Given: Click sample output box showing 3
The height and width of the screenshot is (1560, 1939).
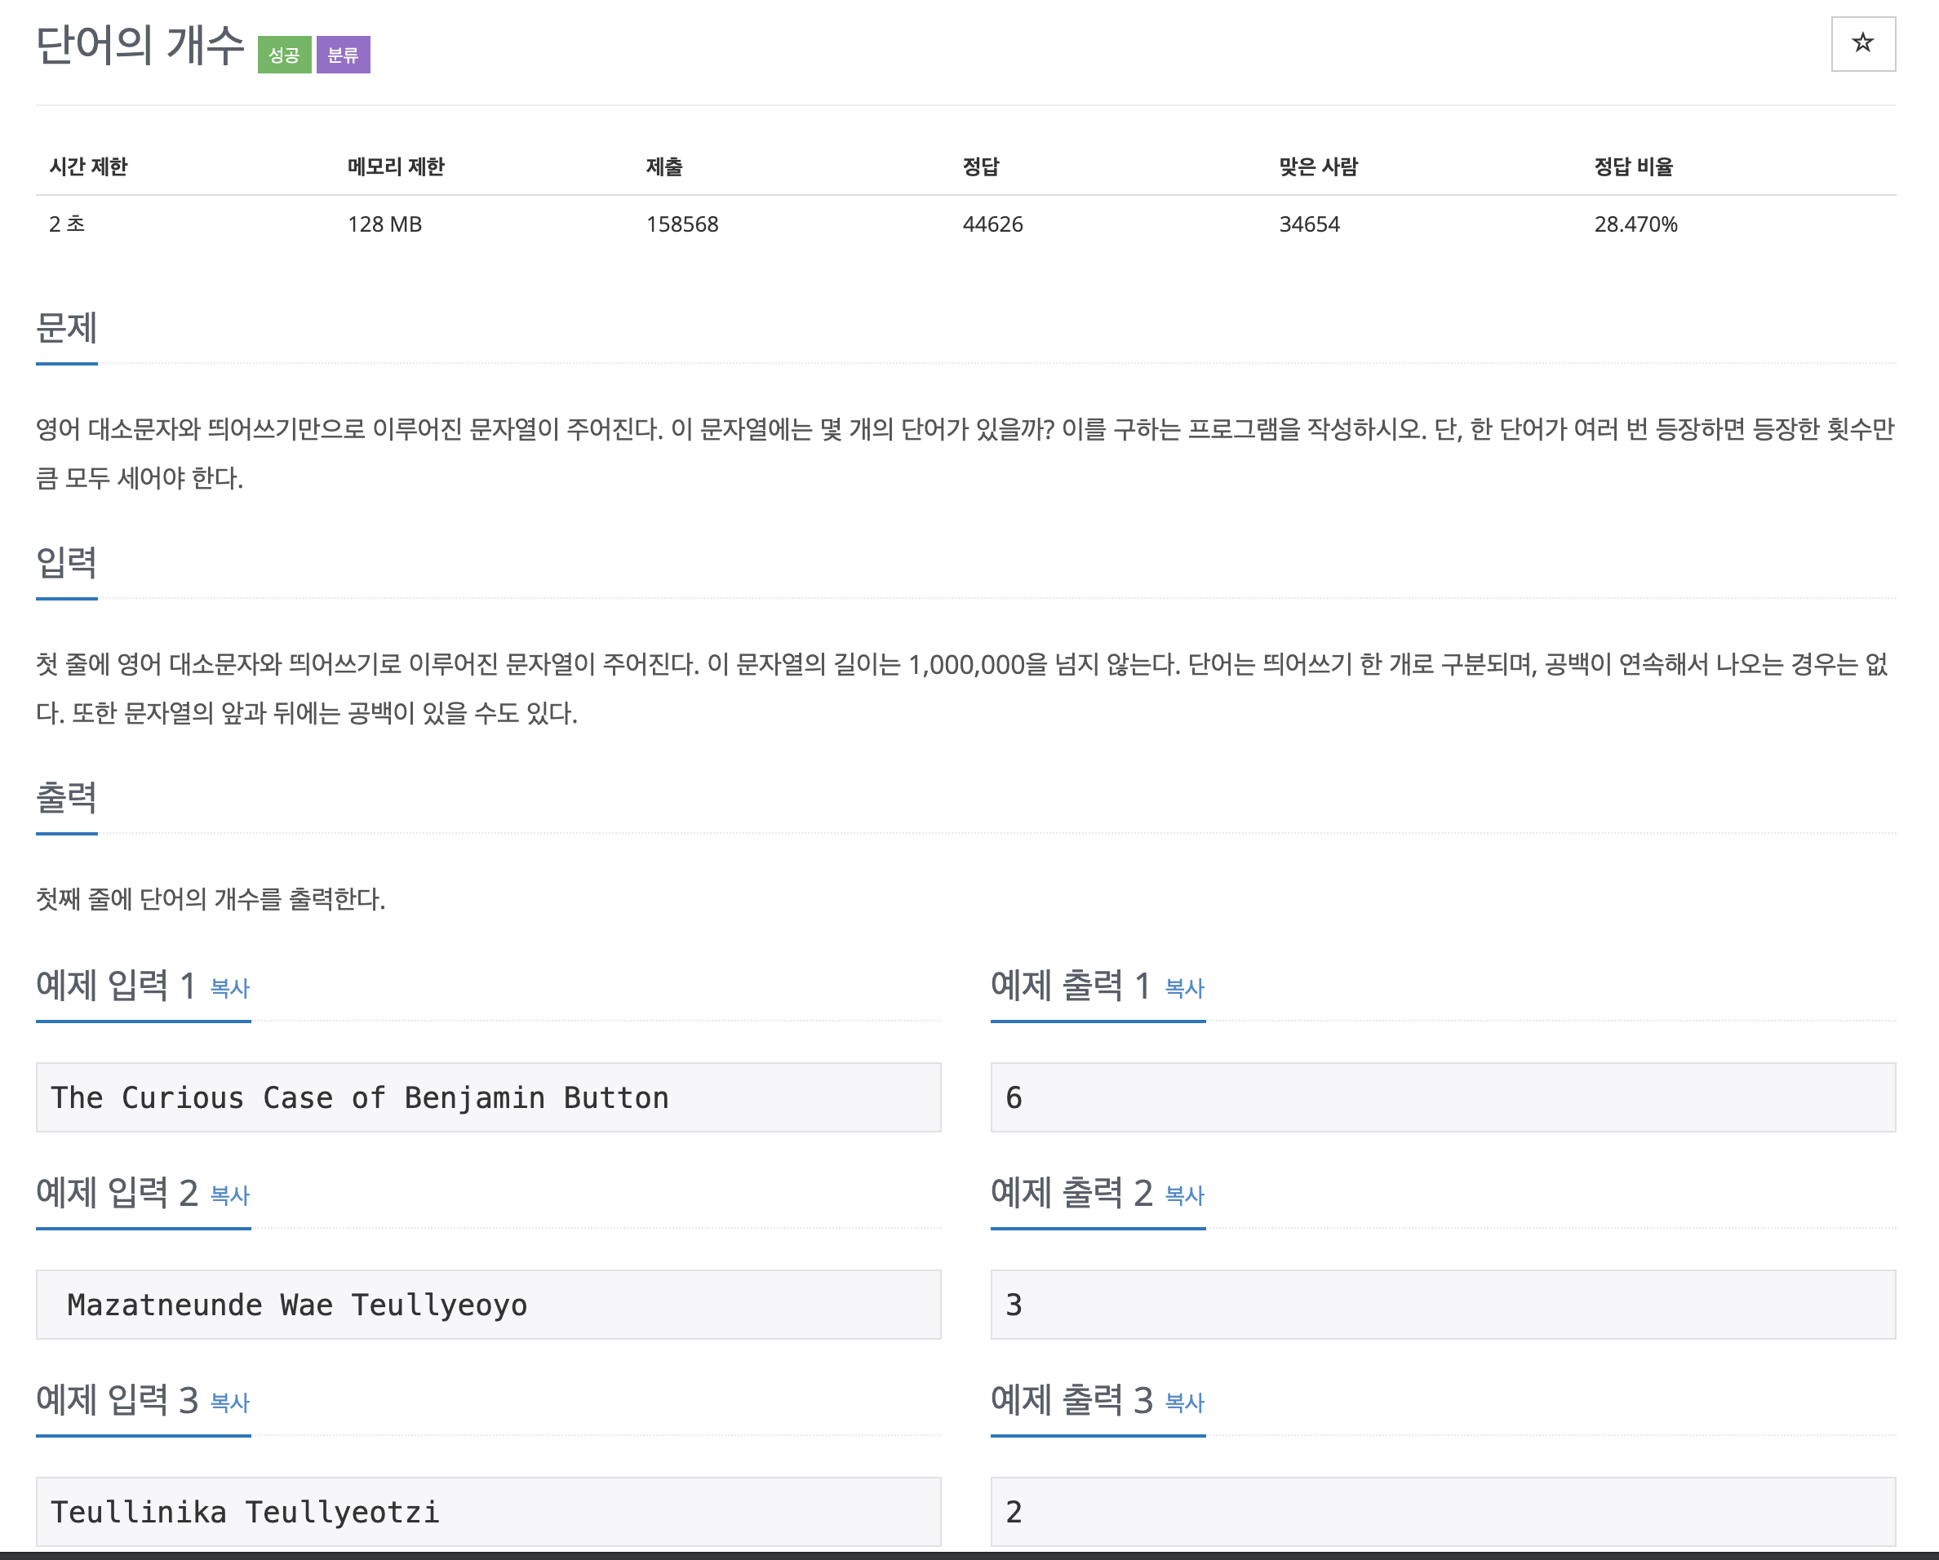Looking at the screenshot, I should [x=1442, y=1304].
